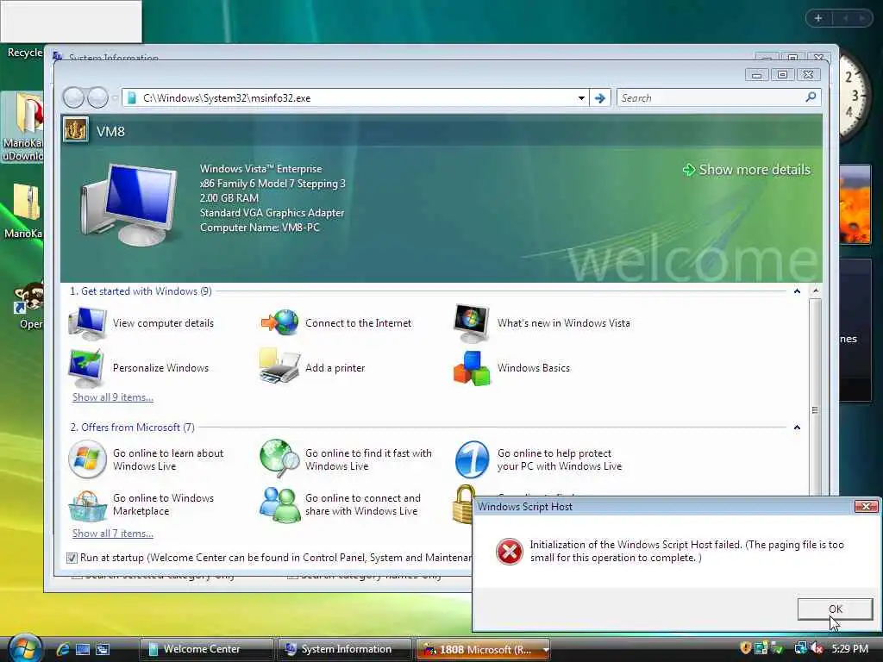The width and height of the screenshot is (883, 662).
Task: Click the security shield tray icon
Action: (746, 648)
